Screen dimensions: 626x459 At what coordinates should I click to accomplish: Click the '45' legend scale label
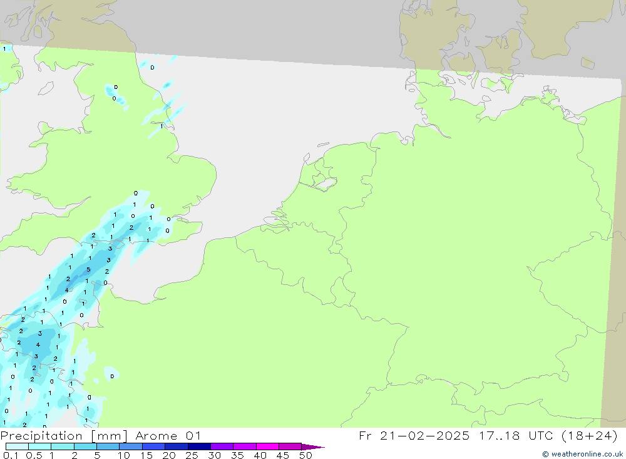(x=283, y=455)
